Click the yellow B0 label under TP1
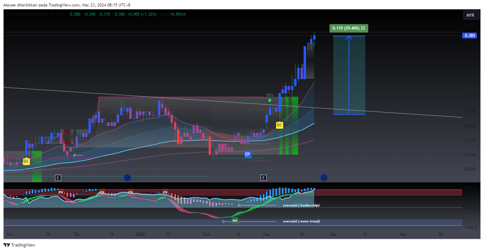The height and width of the screenshot is (251, 484). [x=279, y=125]
